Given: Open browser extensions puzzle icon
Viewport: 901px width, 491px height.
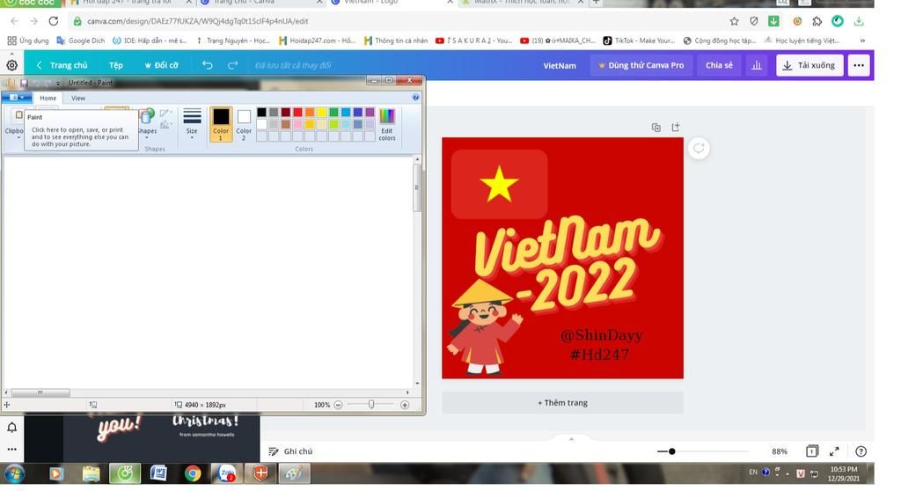Looking at the screenshot, I should pos(817,21).
